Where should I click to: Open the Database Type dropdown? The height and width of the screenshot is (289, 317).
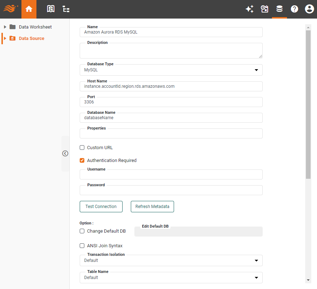[x=256, y=70]
